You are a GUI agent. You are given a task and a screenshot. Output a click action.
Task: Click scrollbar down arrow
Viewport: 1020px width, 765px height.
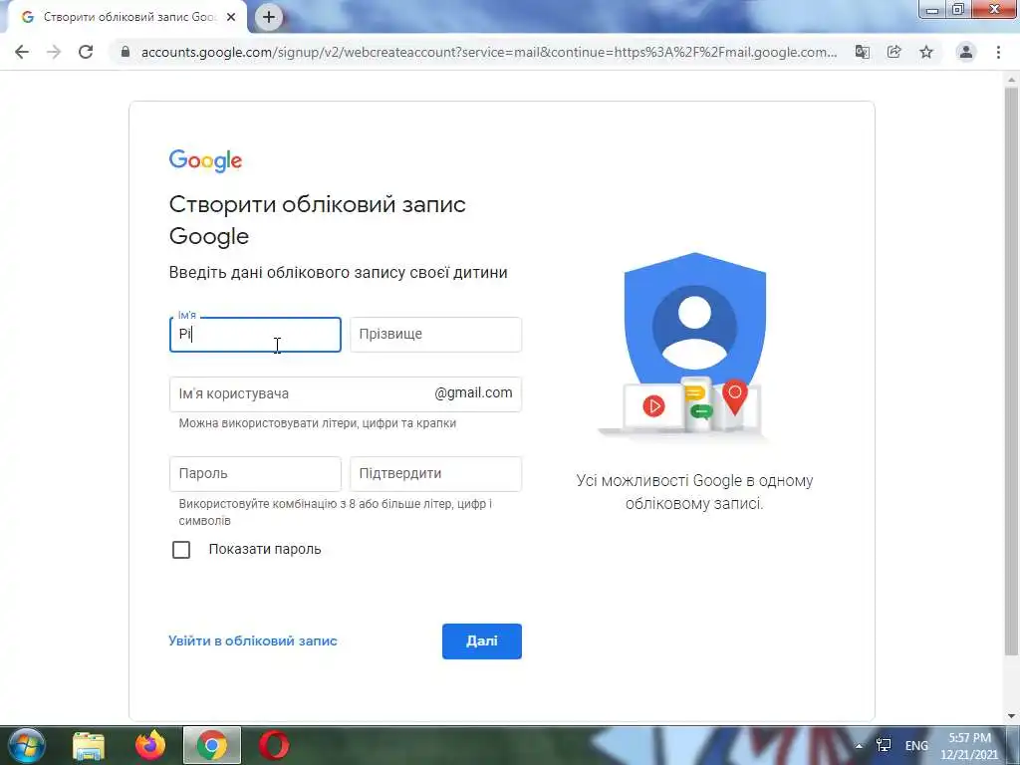point(1011,716)
